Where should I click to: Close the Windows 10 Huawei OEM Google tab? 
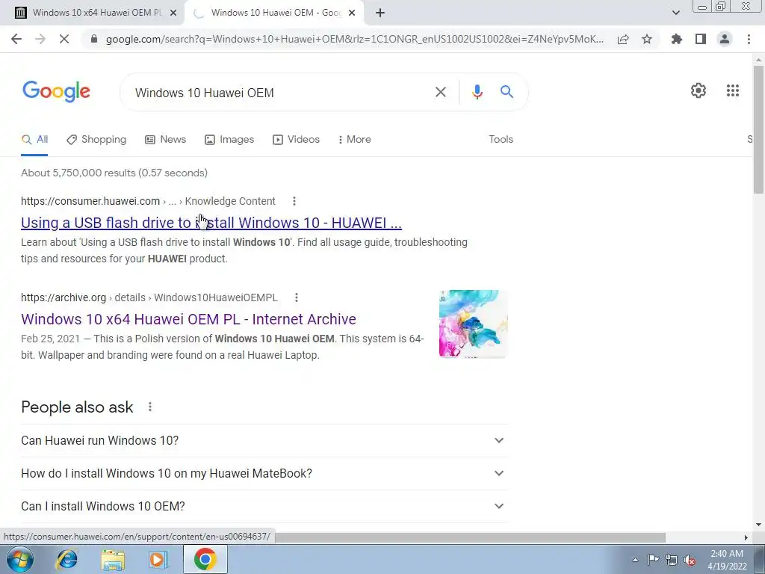pyautogui.click(x=352, y=13)
